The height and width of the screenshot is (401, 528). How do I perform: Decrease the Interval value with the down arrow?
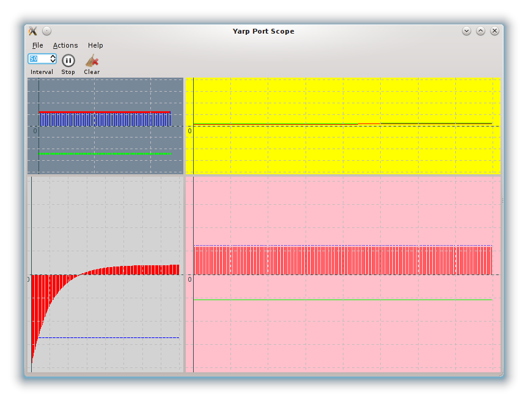pos(53,61)
